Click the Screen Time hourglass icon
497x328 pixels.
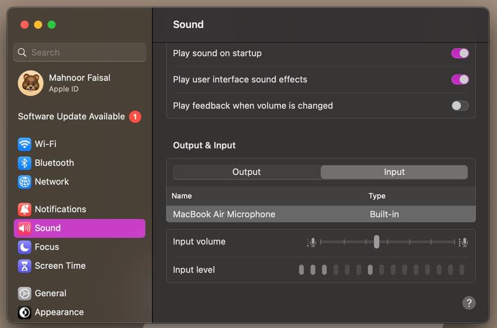25,266
